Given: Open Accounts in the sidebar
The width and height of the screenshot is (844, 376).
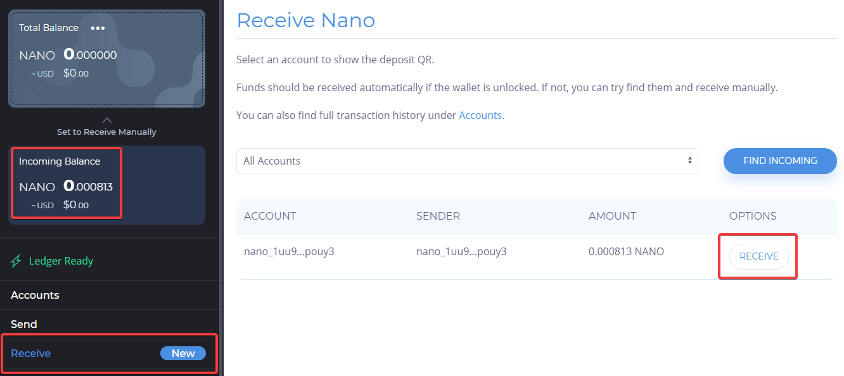Looking at the screenshot, I should pyautogui.click(x=35, y=295).
